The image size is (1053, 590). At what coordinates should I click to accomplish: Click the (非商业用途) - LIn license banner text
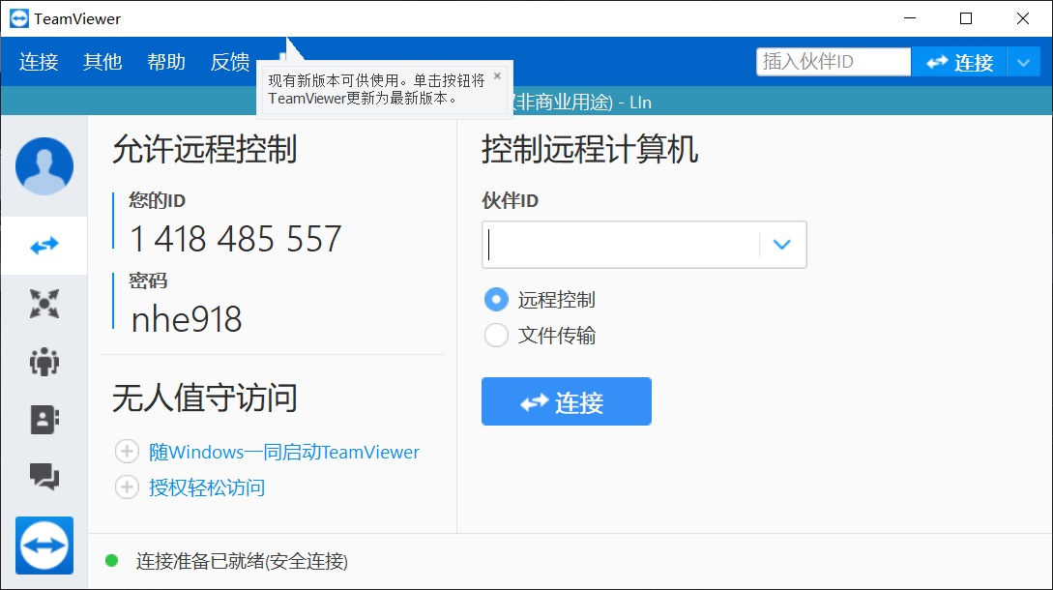pos(582,103)
